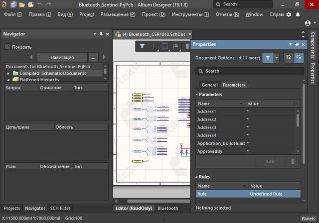
Task: Click the Parameters list scrollbar
Action: 298,120
